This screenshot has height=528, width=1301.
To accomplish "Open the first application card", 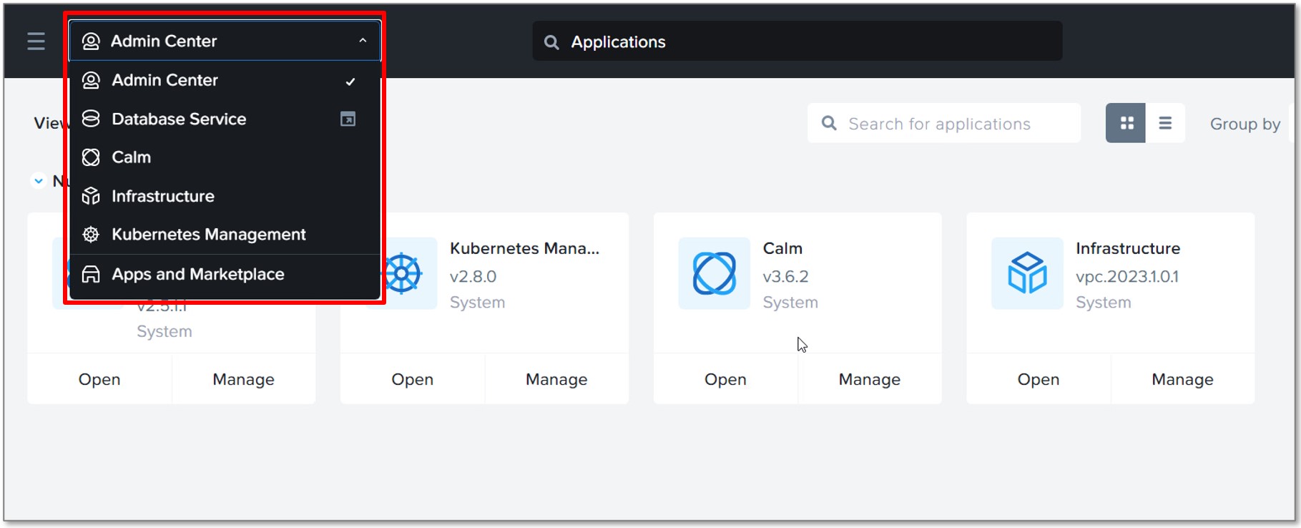I will 99,379.
